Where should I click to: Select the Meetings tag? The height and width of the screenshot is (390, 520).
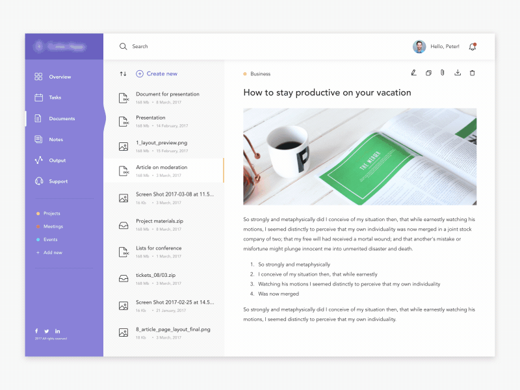49,226
